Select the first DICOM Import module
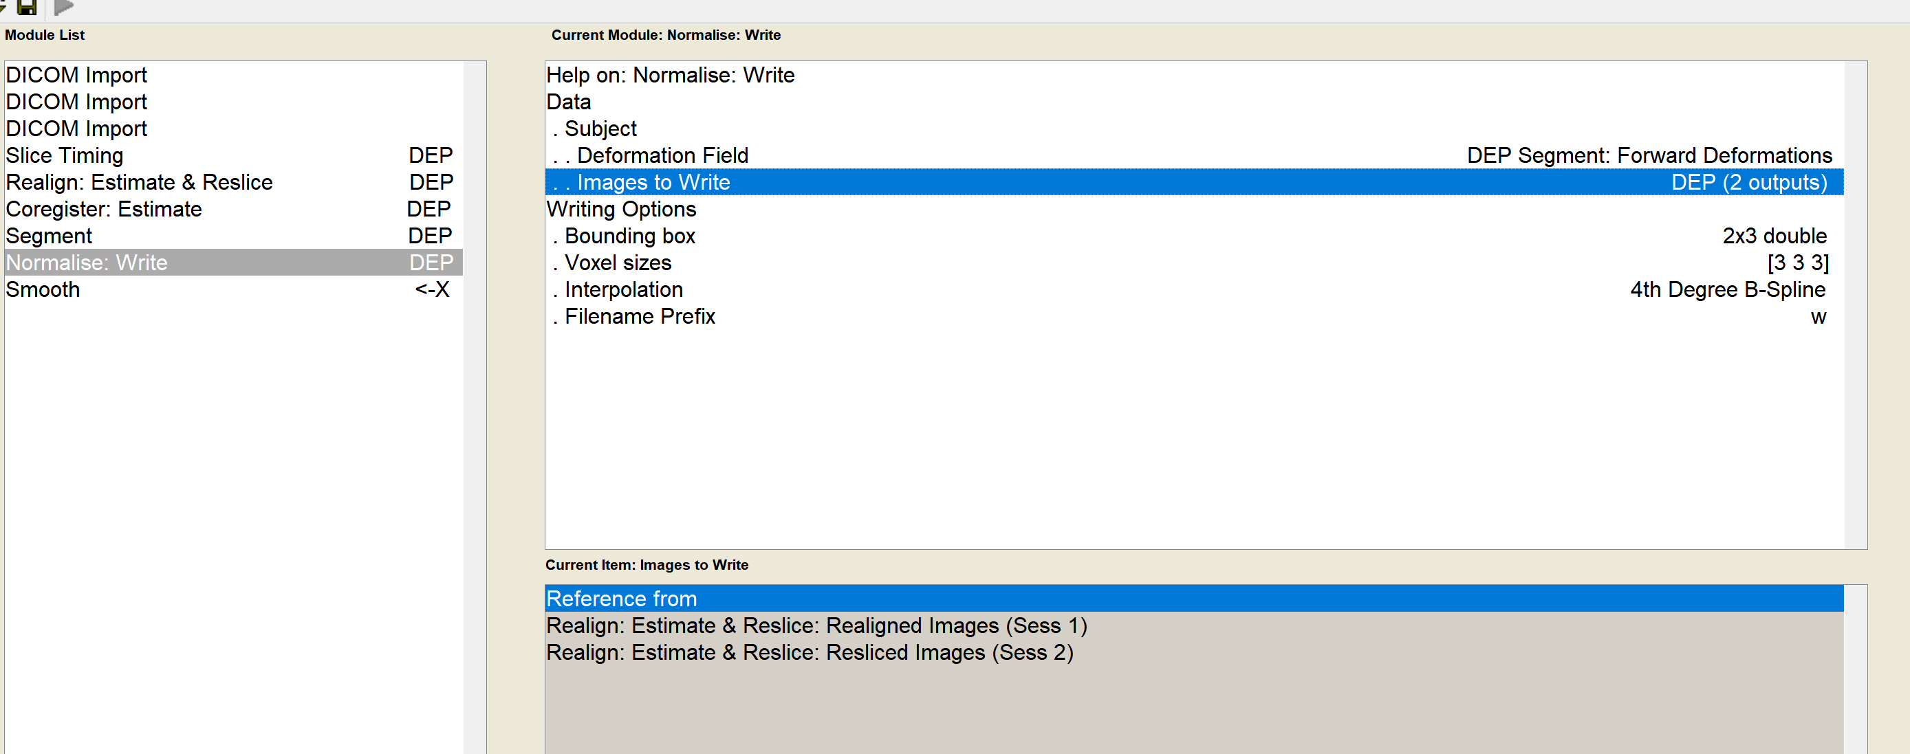The width and height of the screenshot is (1910, 754). 234,75
